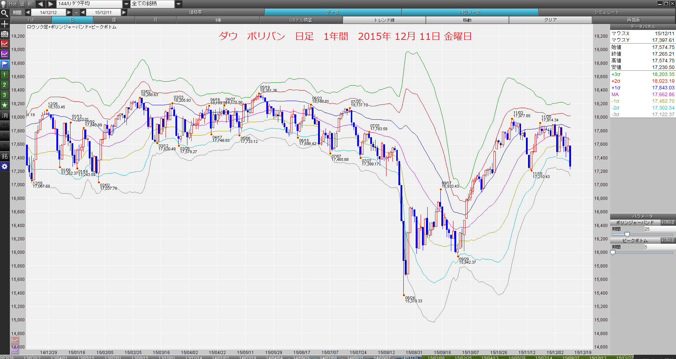676x359 pixels.
Task: Click the 銘 sidebar button
Action: tap(5, 157)
